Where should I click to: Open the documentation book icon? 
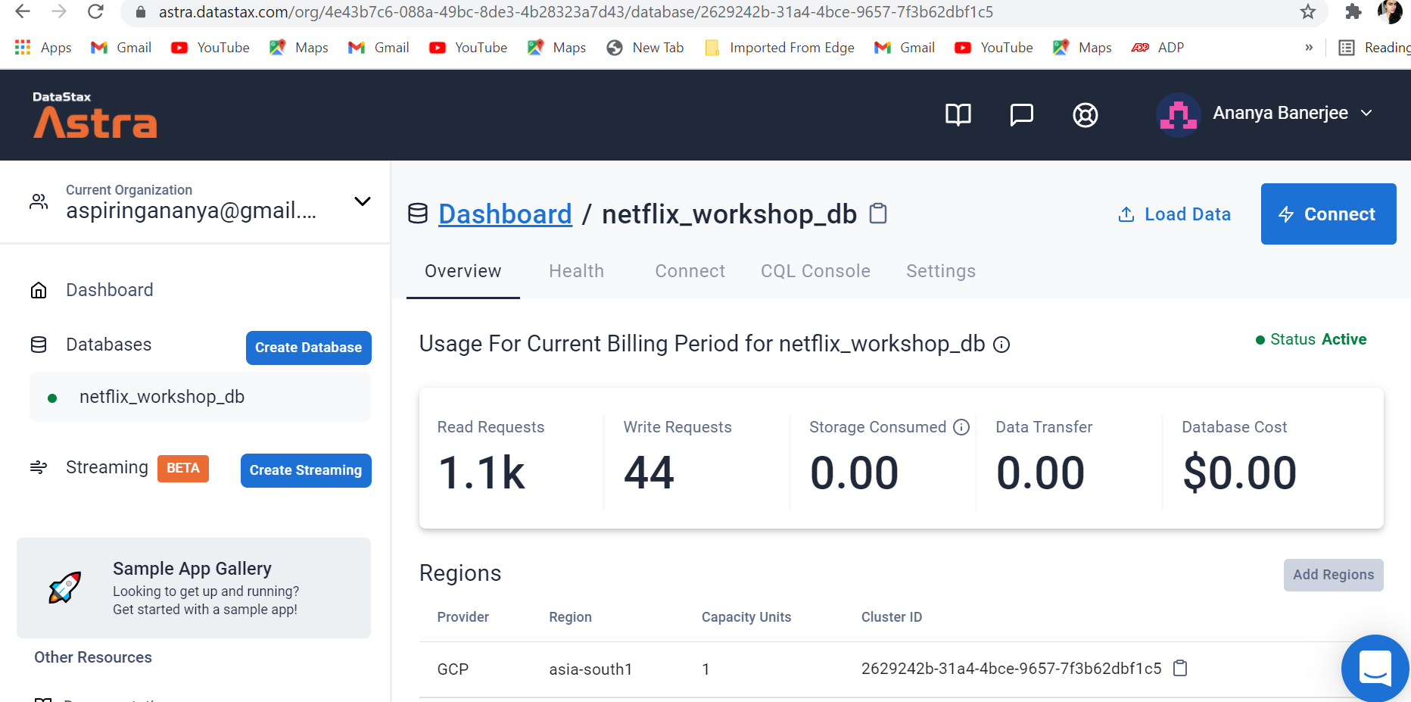point(958,115)
